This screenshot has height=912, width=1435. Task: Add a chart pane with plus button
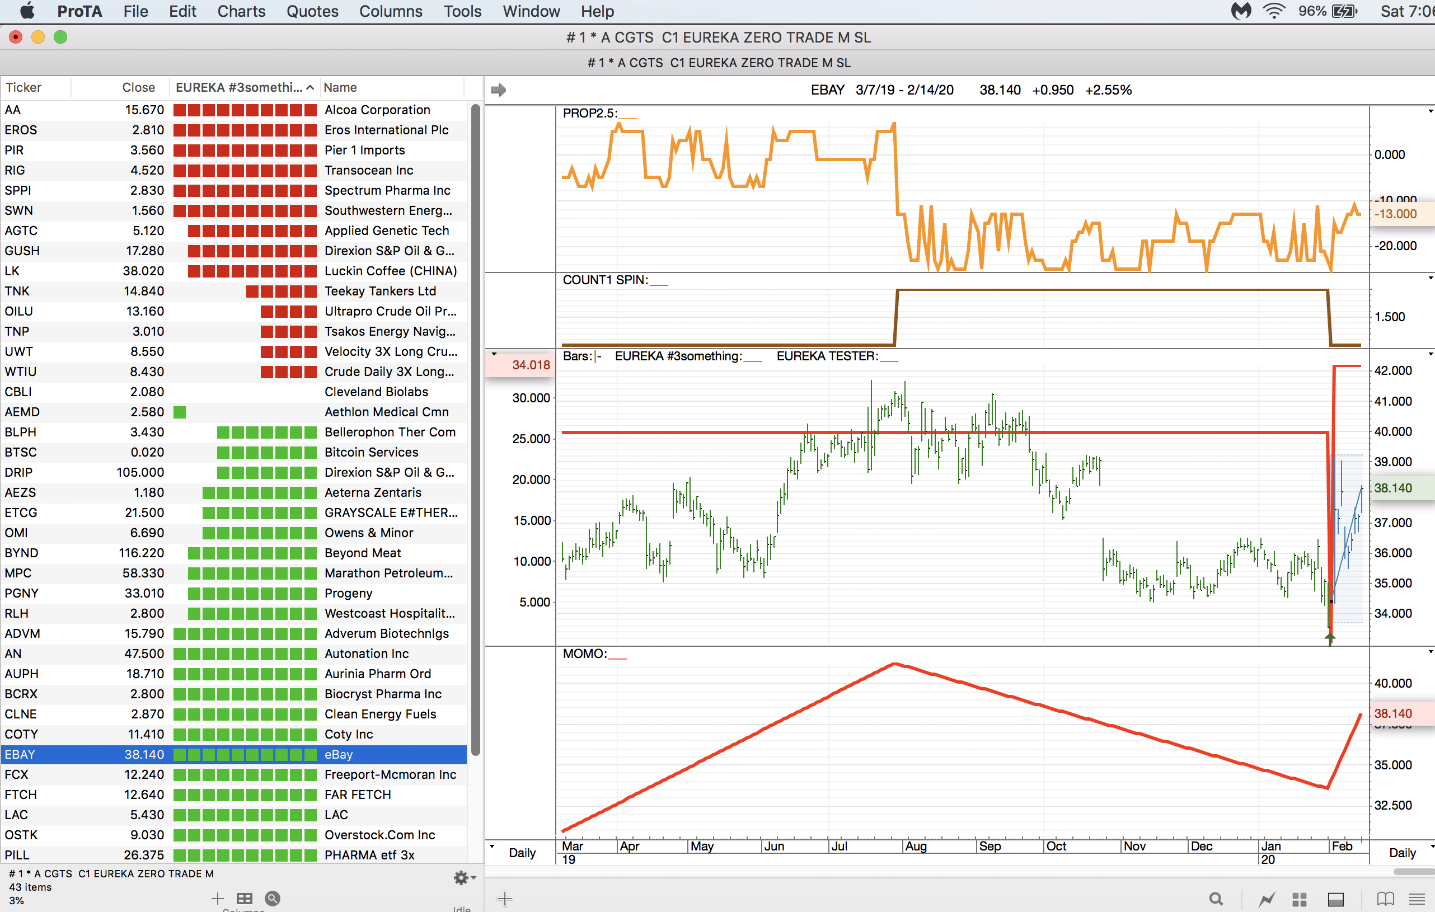504,899
